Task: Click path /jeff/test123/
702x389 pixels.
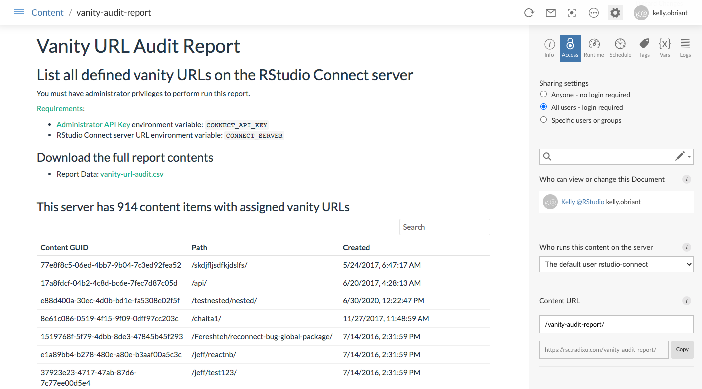Action: click(214, 373)
